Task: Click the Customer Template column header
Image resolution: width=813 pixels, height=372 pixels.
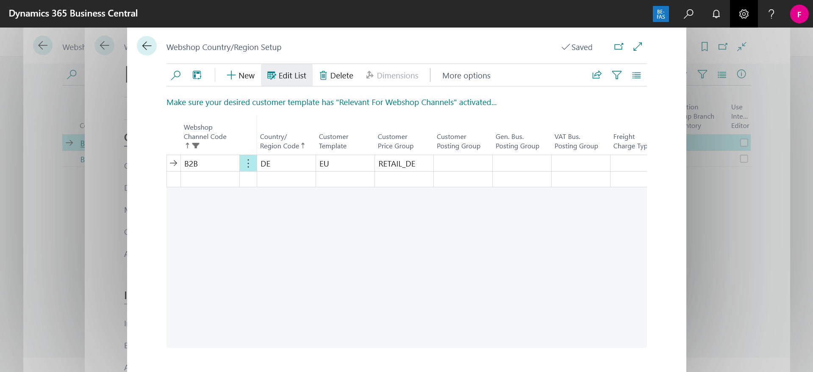Action: pyautogui.click(x=333, y=141)
